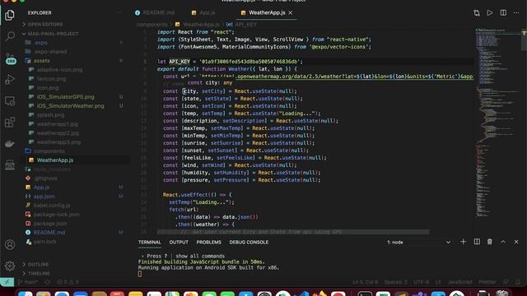527x296 pixels.
Task: Click the main branch in status bar
Action: coord(28,282)
